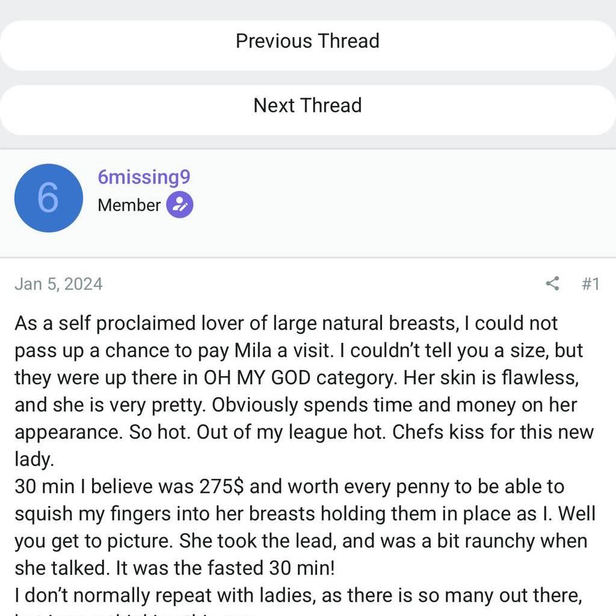Click the line starting "30 min I believe"

289,487
